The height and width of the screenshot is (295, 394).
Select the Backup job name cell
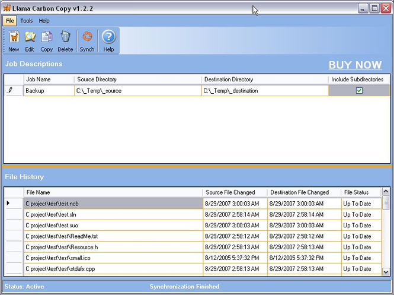click(x=49, y=91)
